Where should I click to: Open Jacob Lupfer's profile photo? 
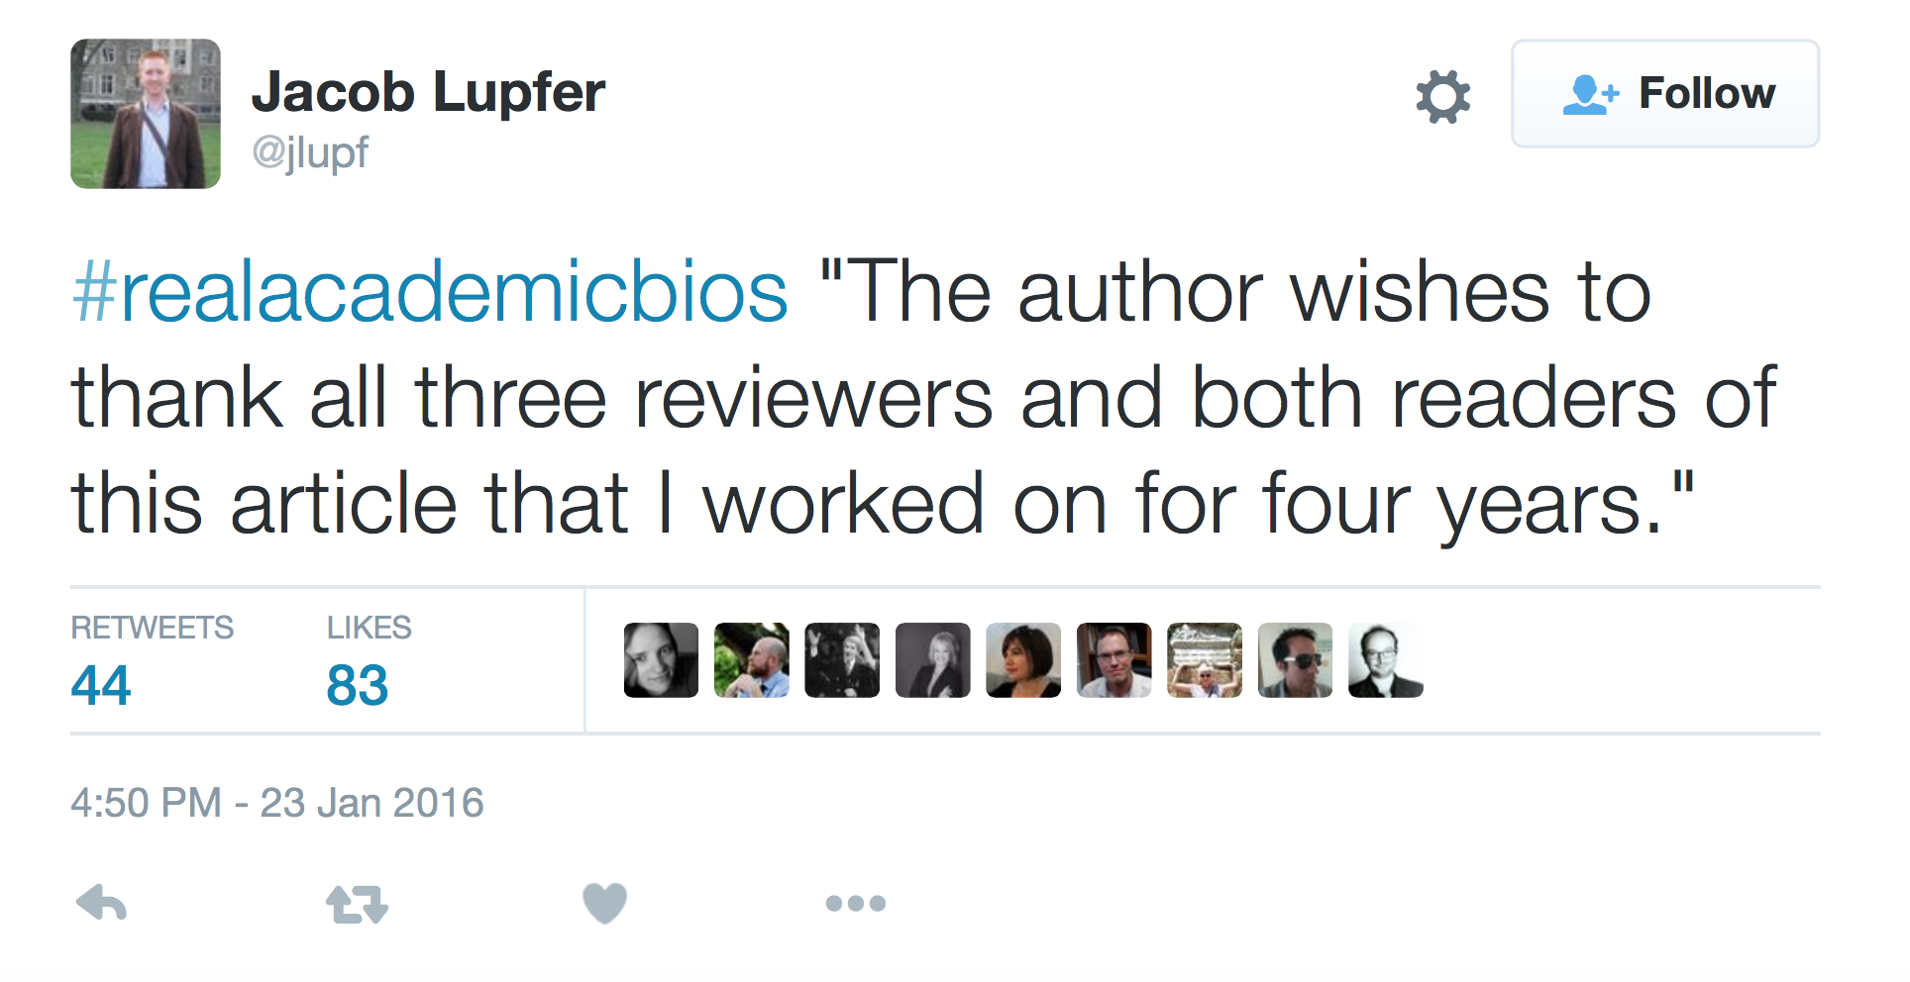point(146,114)
